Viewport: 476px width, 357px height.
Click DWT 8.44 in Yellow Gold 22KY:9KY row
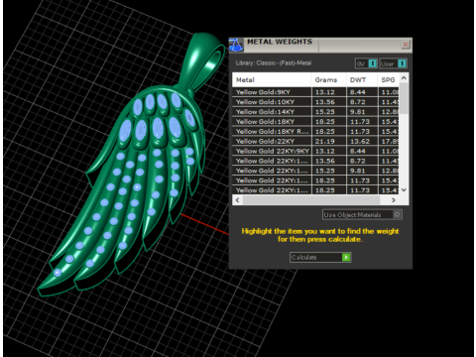click(x=358, y=151)
